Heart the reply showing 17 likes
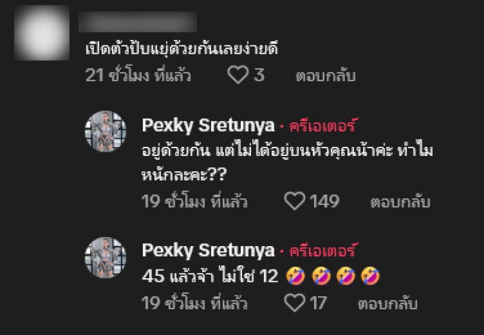The height and width of the screenshot is (335, 484). 295,302
